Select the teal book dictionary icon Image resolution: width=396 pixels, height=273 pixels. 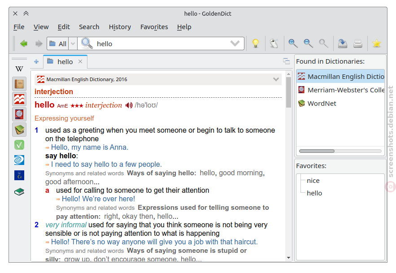pos(19,192)
